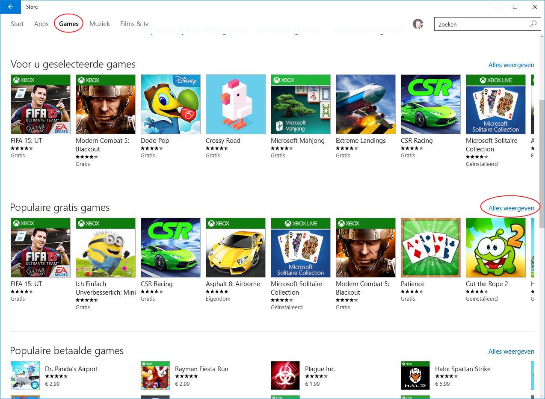Click the 'Plague Inc.' title

tap(320, 369)
